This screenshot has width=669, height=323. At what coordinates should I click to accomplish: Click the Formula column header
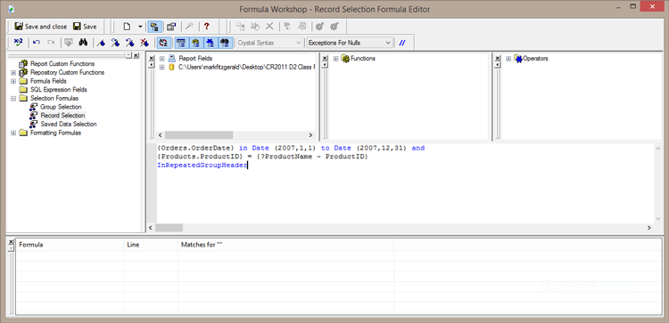coord(70,245)
